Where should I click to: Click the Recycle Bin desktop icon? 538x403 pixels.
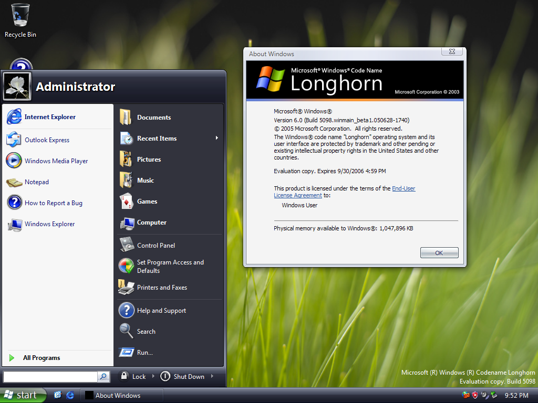coord(20,20)
